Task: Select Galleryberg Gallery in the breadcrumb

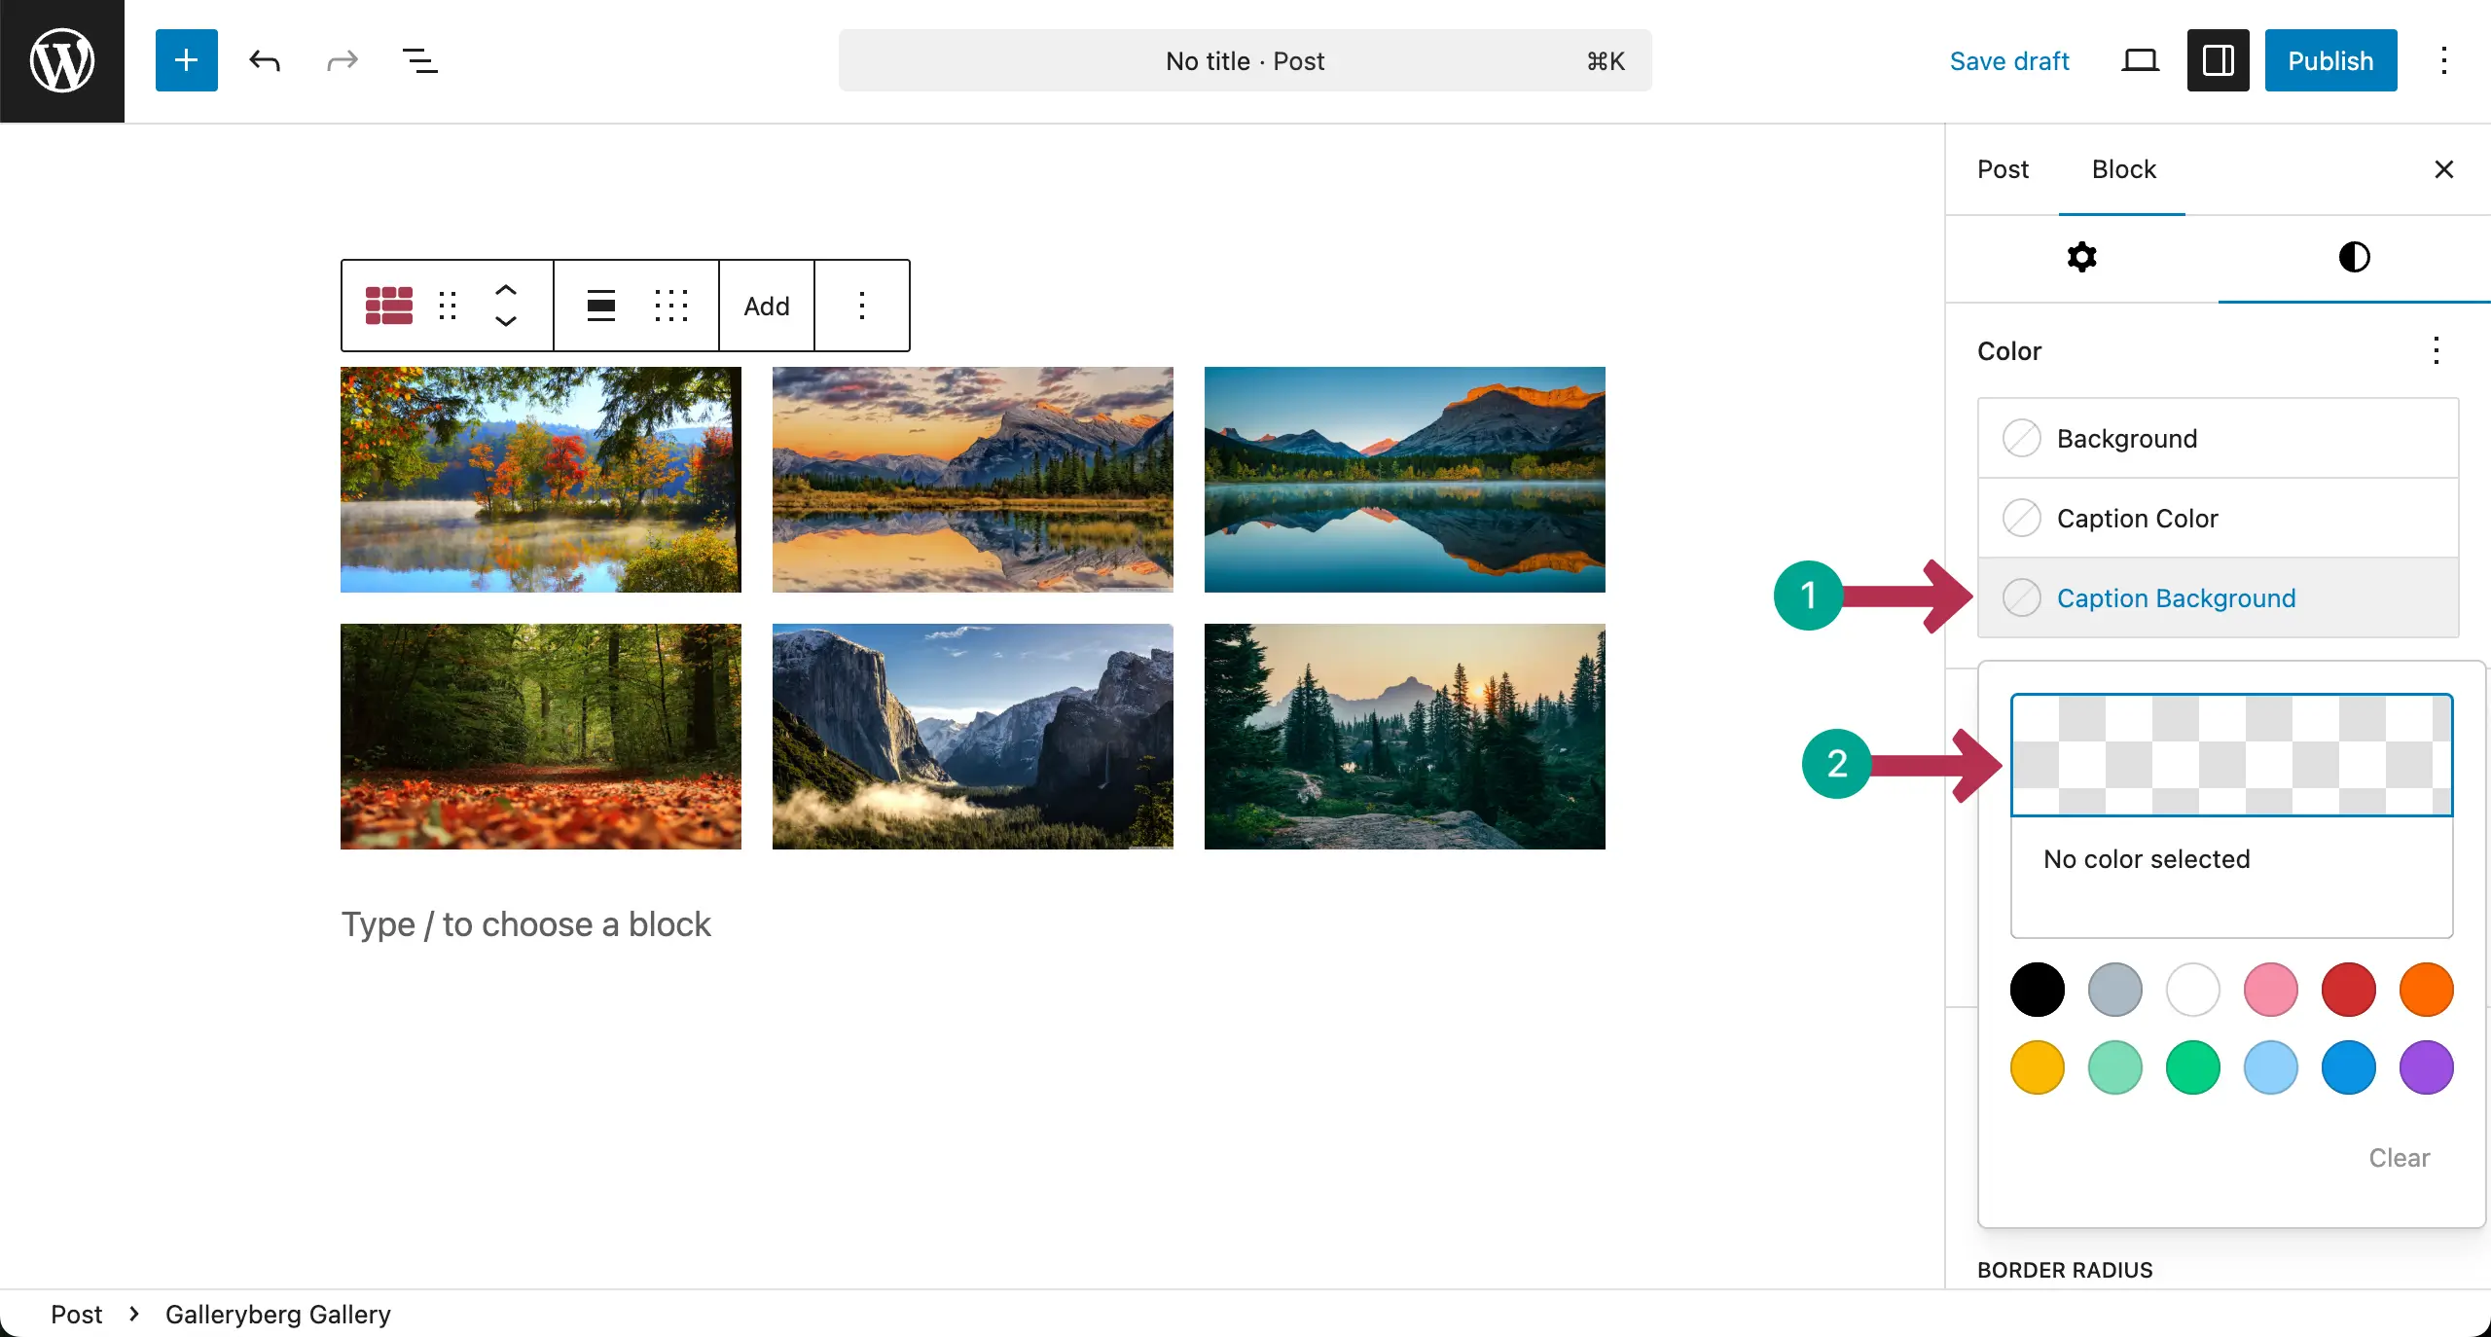Action: (277, 1314)
